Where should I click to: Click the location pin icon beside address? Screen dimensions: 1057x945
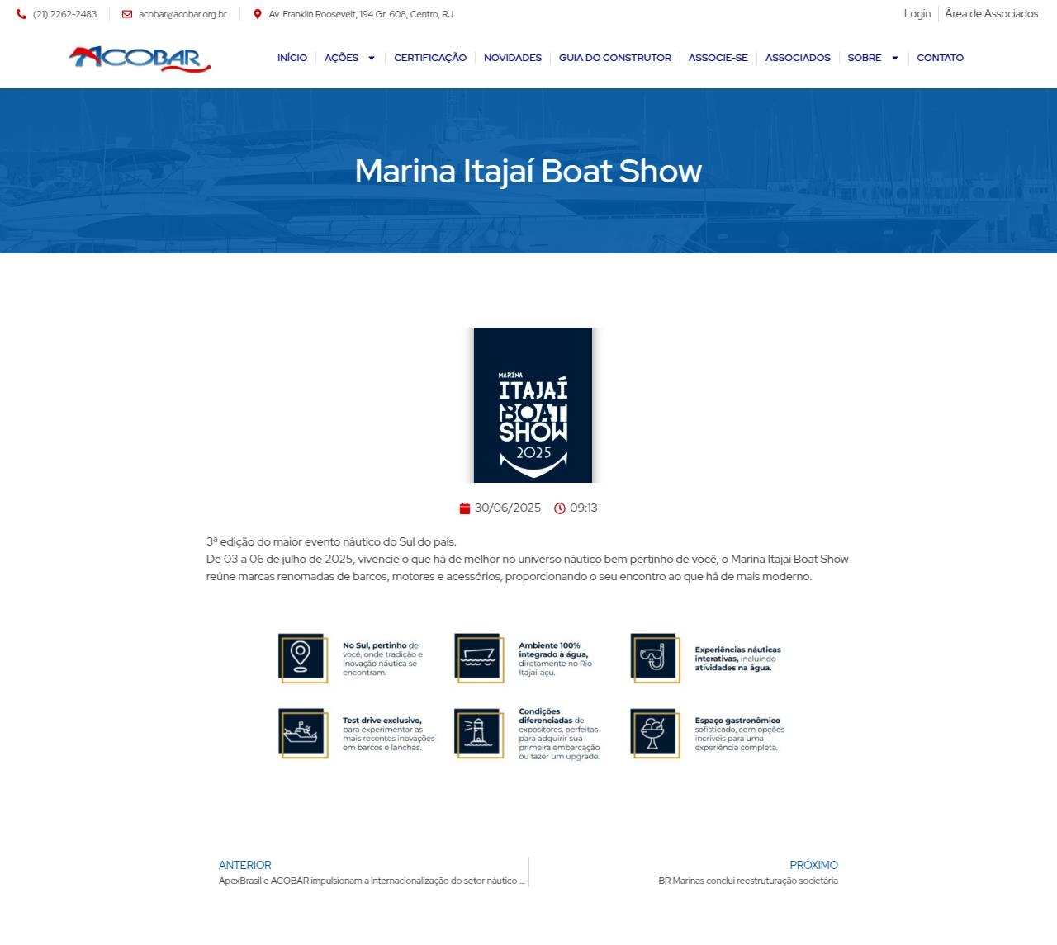258,14
